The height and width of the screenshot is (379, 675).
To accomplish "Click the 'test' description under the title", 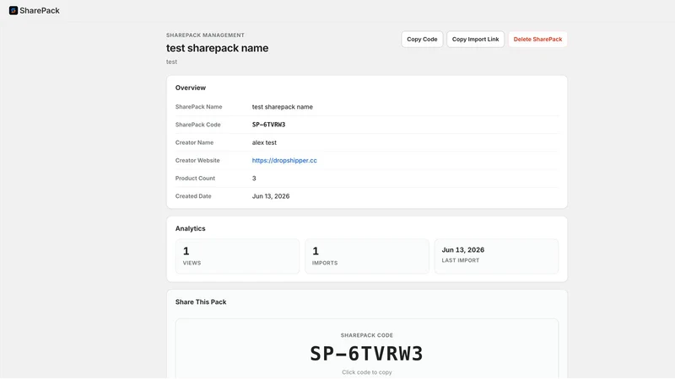I will (171, 61).
